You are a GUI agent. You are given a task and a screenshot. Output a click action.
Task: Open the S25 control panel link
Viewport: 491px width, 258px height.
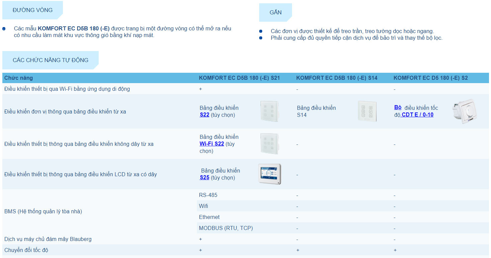(x=204, y=178)
